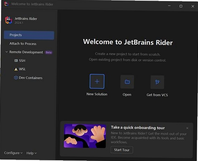This screenshot has height=161, width=198.
Task: Click the SSH terminal icon
Action: pyautogui.click(x=16, y=60)
